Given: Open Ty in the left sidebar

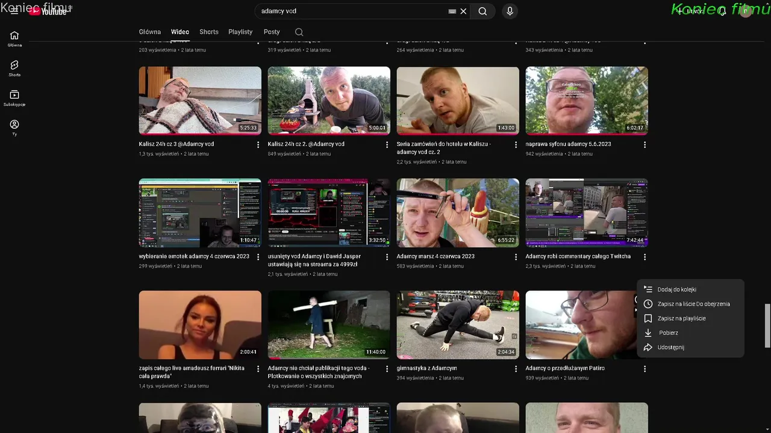Looking at the screenshot, I should [14, 127].
